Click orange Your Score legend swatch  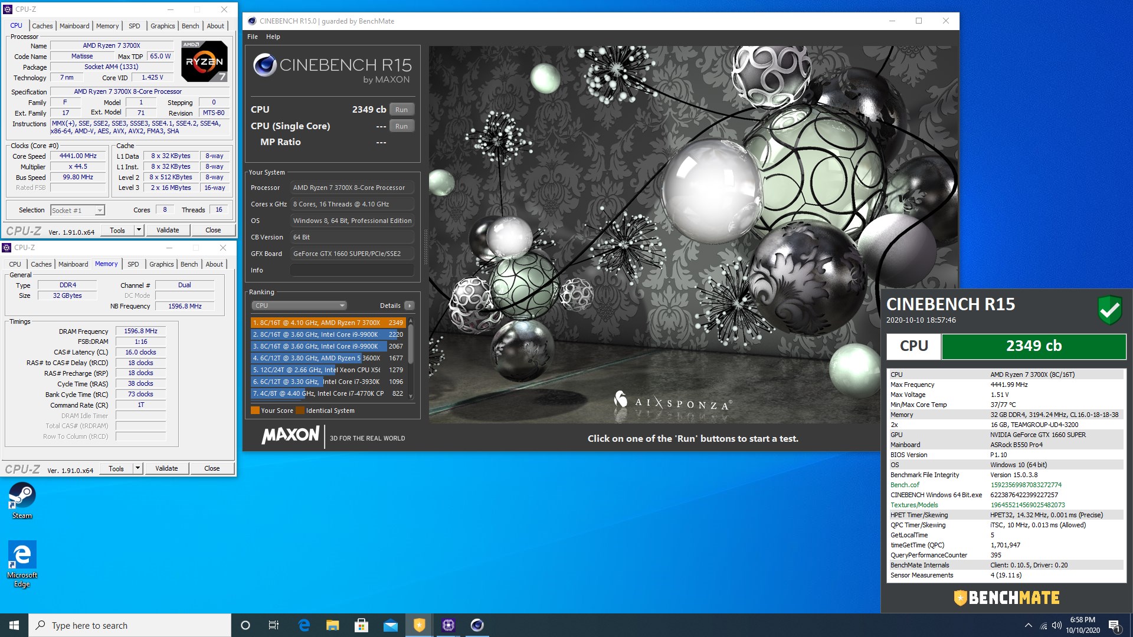click(255, 411)
